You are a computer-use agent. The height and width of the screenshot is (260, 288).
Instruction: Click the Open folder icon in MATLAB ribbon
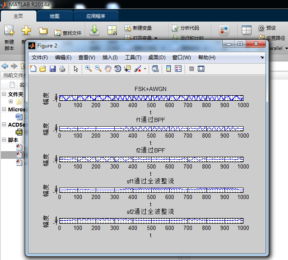(43, 30)
